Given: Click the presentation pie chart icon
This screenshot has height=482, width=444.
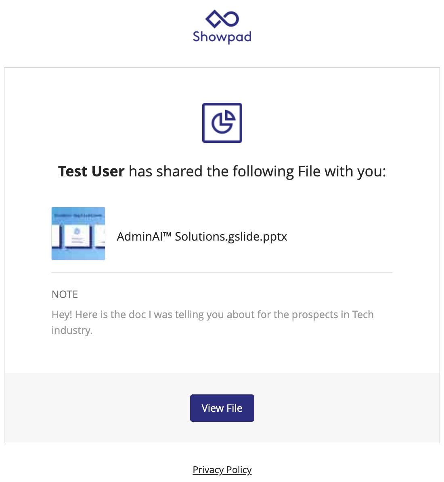Looking at the screenshot, I should (222, 123).
